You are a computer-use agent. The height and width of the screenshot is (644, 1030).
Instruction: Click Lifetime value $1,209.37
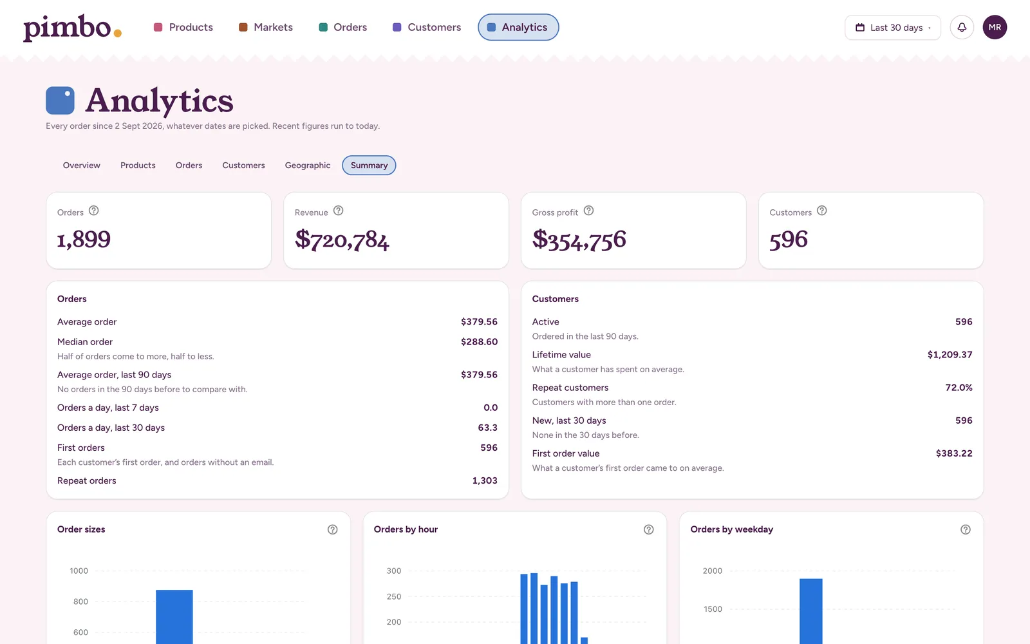point(950,355)
